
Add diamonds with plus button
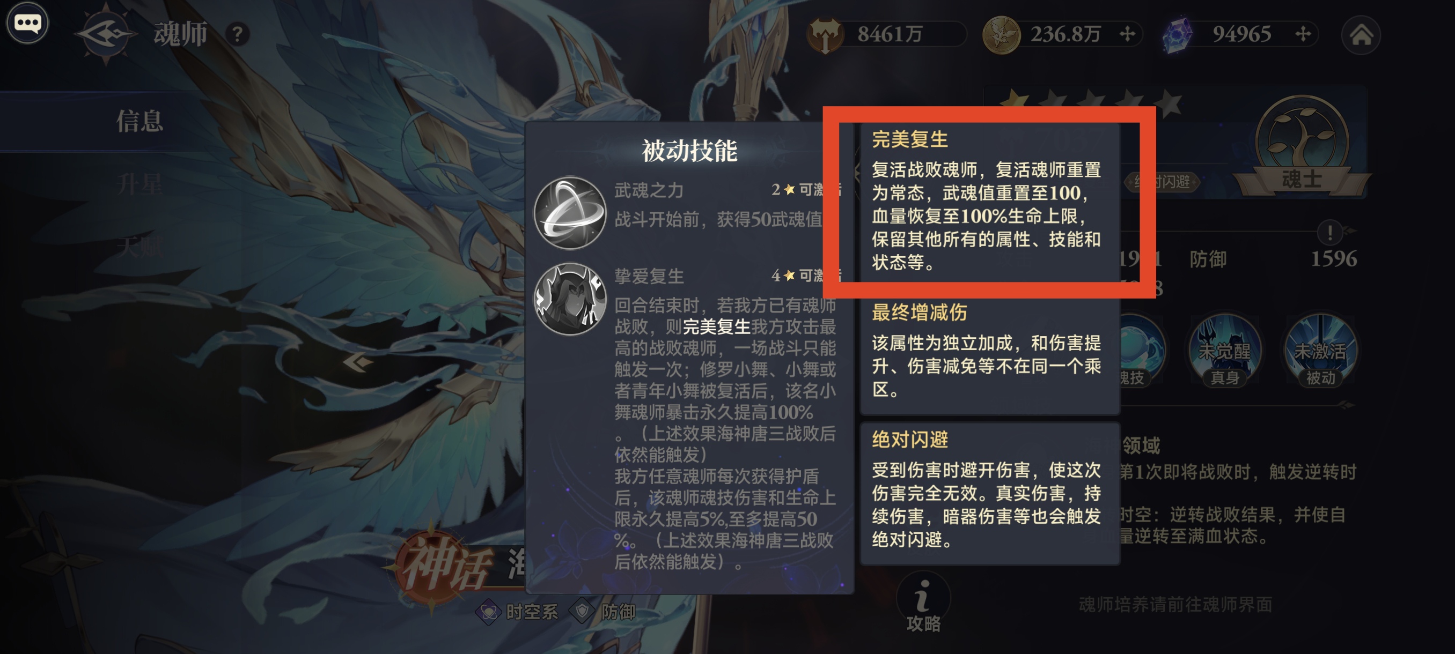click(x=1303, y=34)
